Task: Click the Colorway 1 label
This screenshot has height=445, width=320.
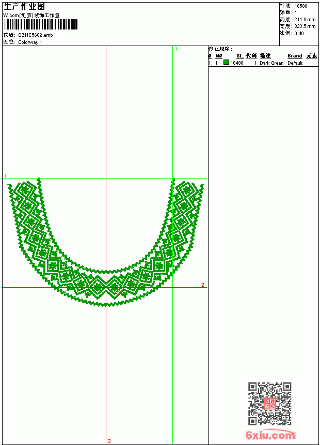Action: (x=30, y=42)
